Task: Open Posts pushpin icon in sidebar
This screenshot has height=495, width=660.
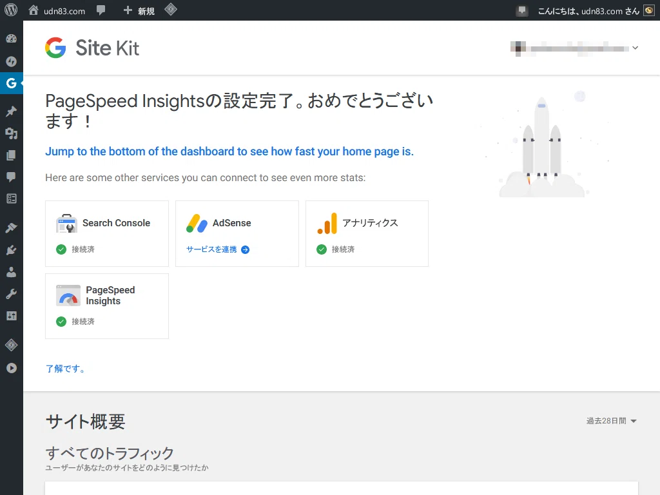Action: [x=12, y=111]
